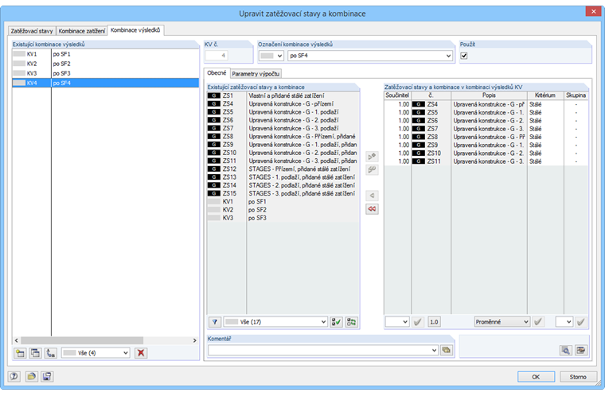This screenshot has height=396, width=605.
Task: Open the factor dropdown below the table
Action: pyautogui.click(x=397, y=322)
